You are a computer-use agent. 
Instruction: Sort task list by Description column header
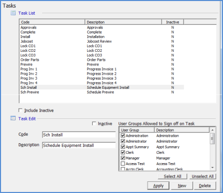(123, 22)
